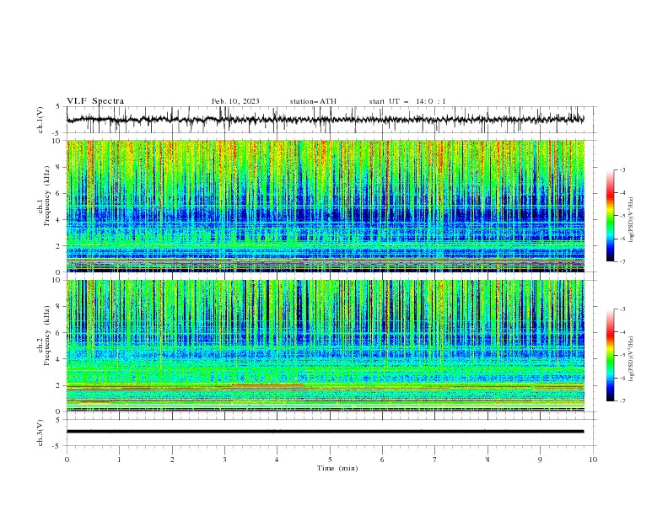Click the time axis tick "7"
Viewport: 668px width, 516px height.
pos(435,460)
